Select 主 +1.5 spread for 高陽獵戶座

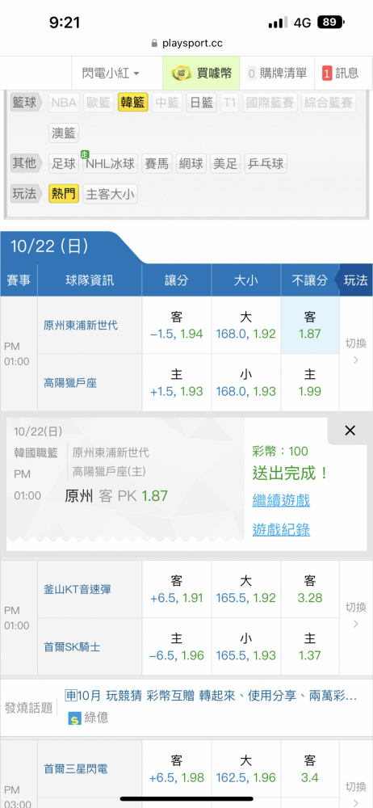coord(177,382)
